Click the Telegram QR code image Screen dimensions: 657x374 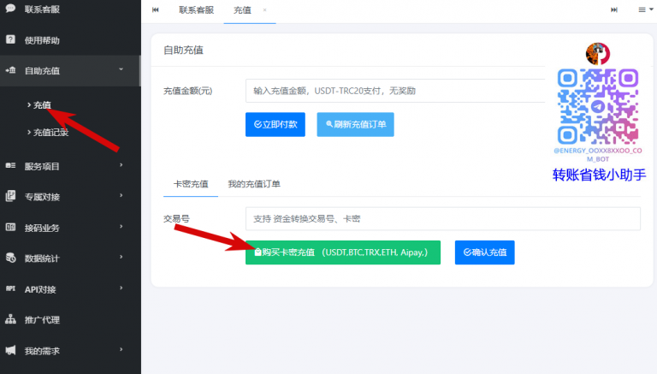[597, 106]
